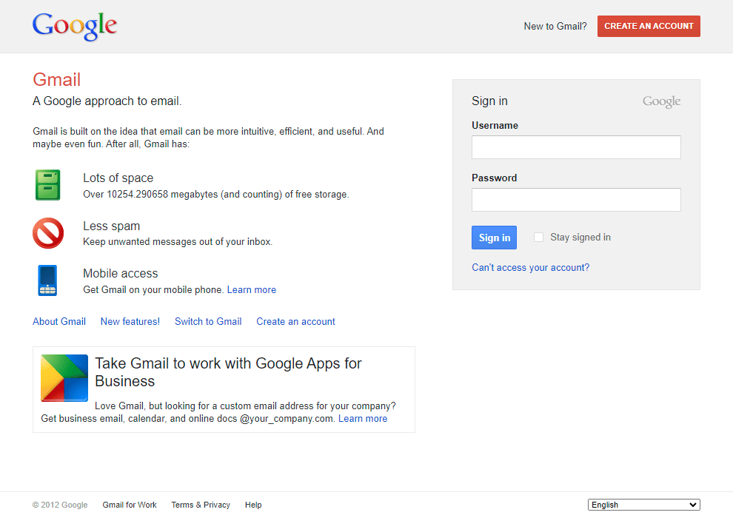Enable the Stay signed in checkbox
The image size is (733, 518).
(x=538, y=238)
